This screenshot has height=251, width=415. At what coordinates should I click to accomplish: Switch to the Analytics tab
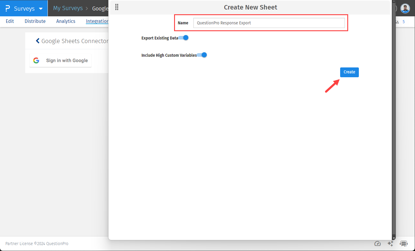click(66, 21)
